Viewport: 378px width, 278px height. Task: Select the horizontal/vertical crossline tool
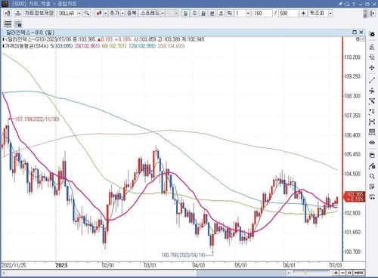coord(372,91)
